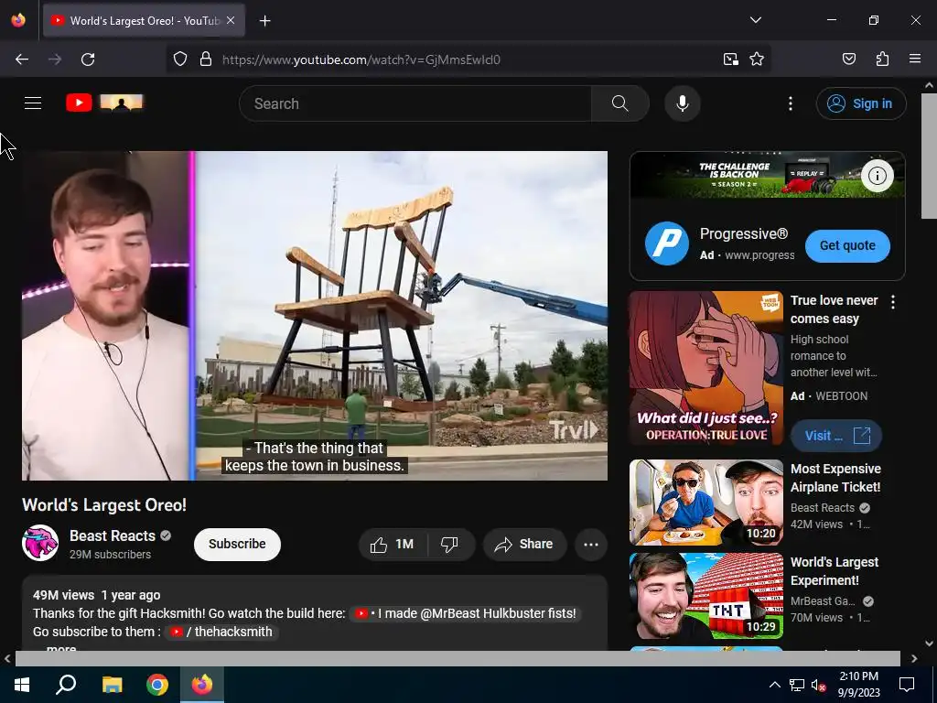Click the Progressive logo icon

point(667,243)
